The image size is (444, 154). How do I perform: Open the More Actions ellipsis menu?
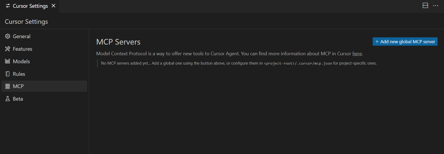coord(435,6)
